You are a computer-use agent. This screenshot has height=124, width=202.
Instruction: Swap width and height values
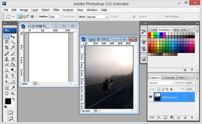(134, 16)
